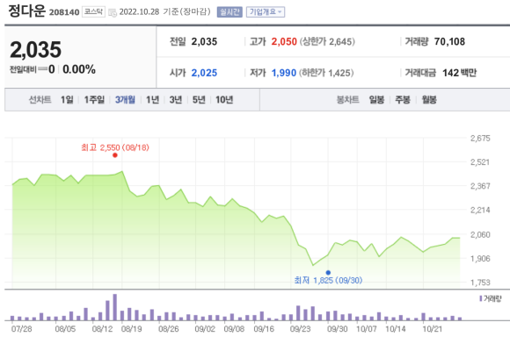Show the 일봉 candlestick chart
Image resolution: width=510 pixels, height=344 pixels.
[x=376, y=100]
